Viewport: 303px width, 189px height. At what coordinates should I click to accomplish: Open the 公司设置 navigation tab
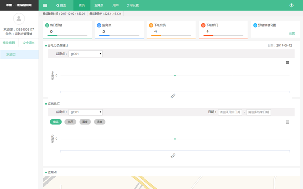pyautogui.click(x=132, y=5)
